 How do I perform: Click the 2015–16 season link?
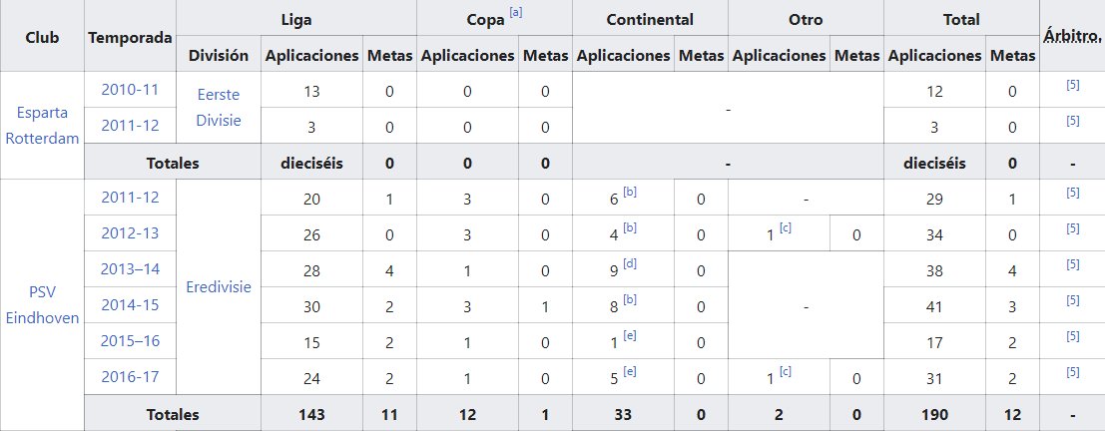[130, 341]
